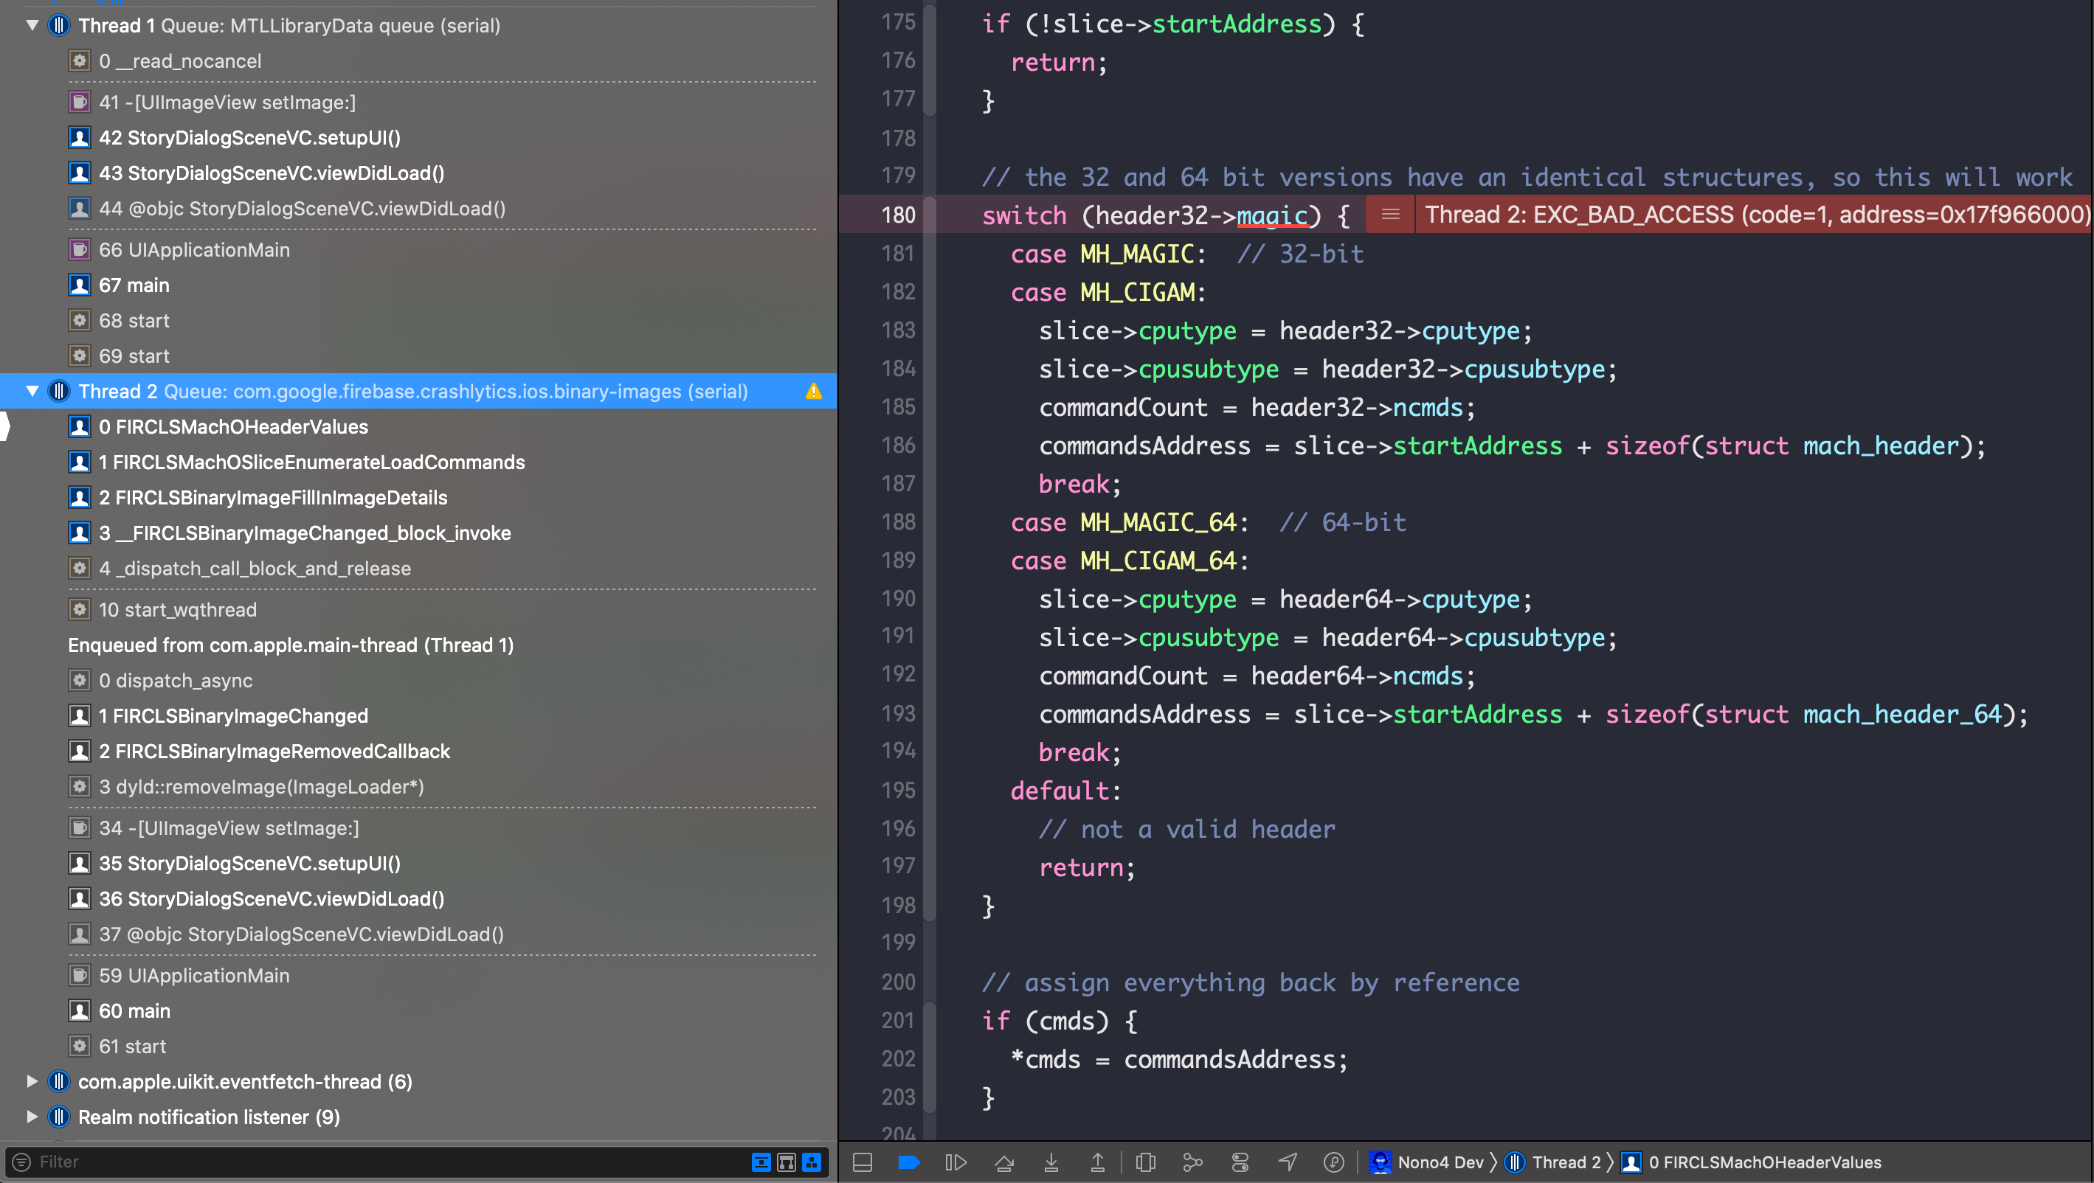Image resolution: width=2094 pixels, height=1183 pixels.
Task: Click the error annotation icon on line 180
Action: point(1391,215)
